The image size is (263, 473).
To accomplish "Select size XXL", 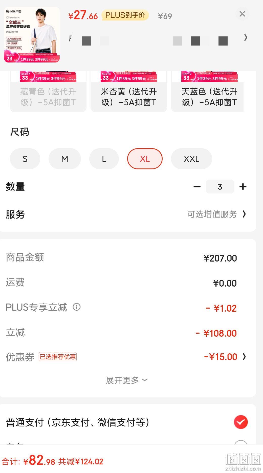I will [191, 159].
